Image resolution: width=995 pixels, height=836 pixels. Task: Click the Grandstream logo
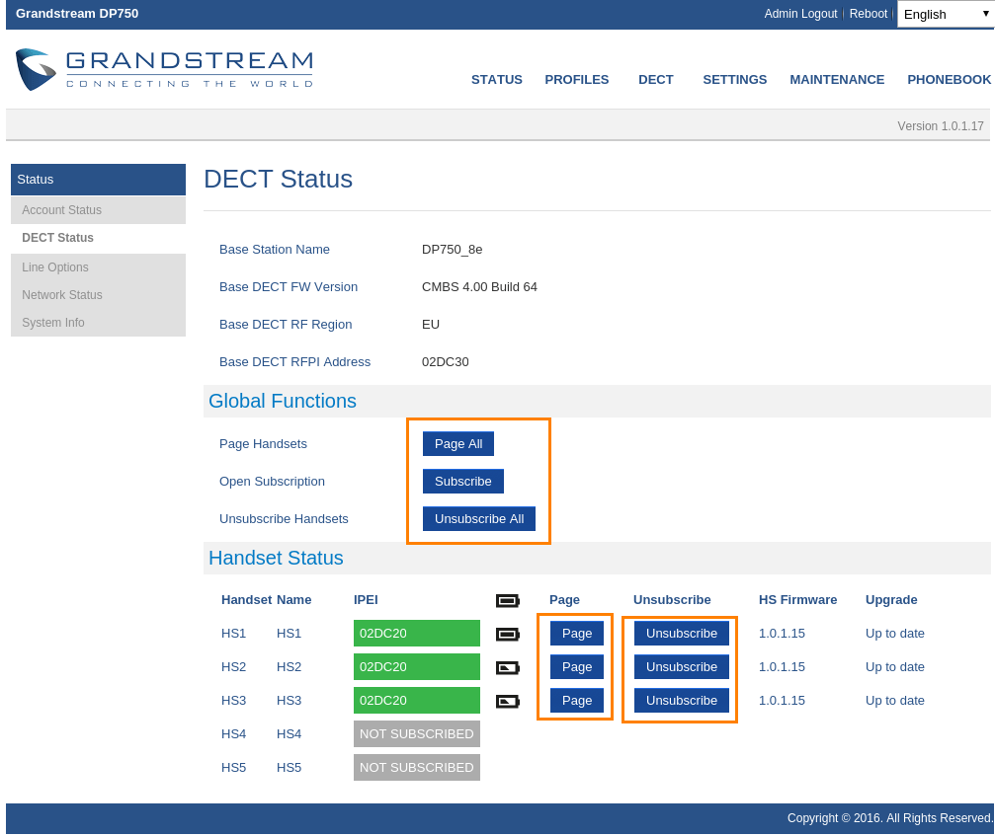point(164,69)
